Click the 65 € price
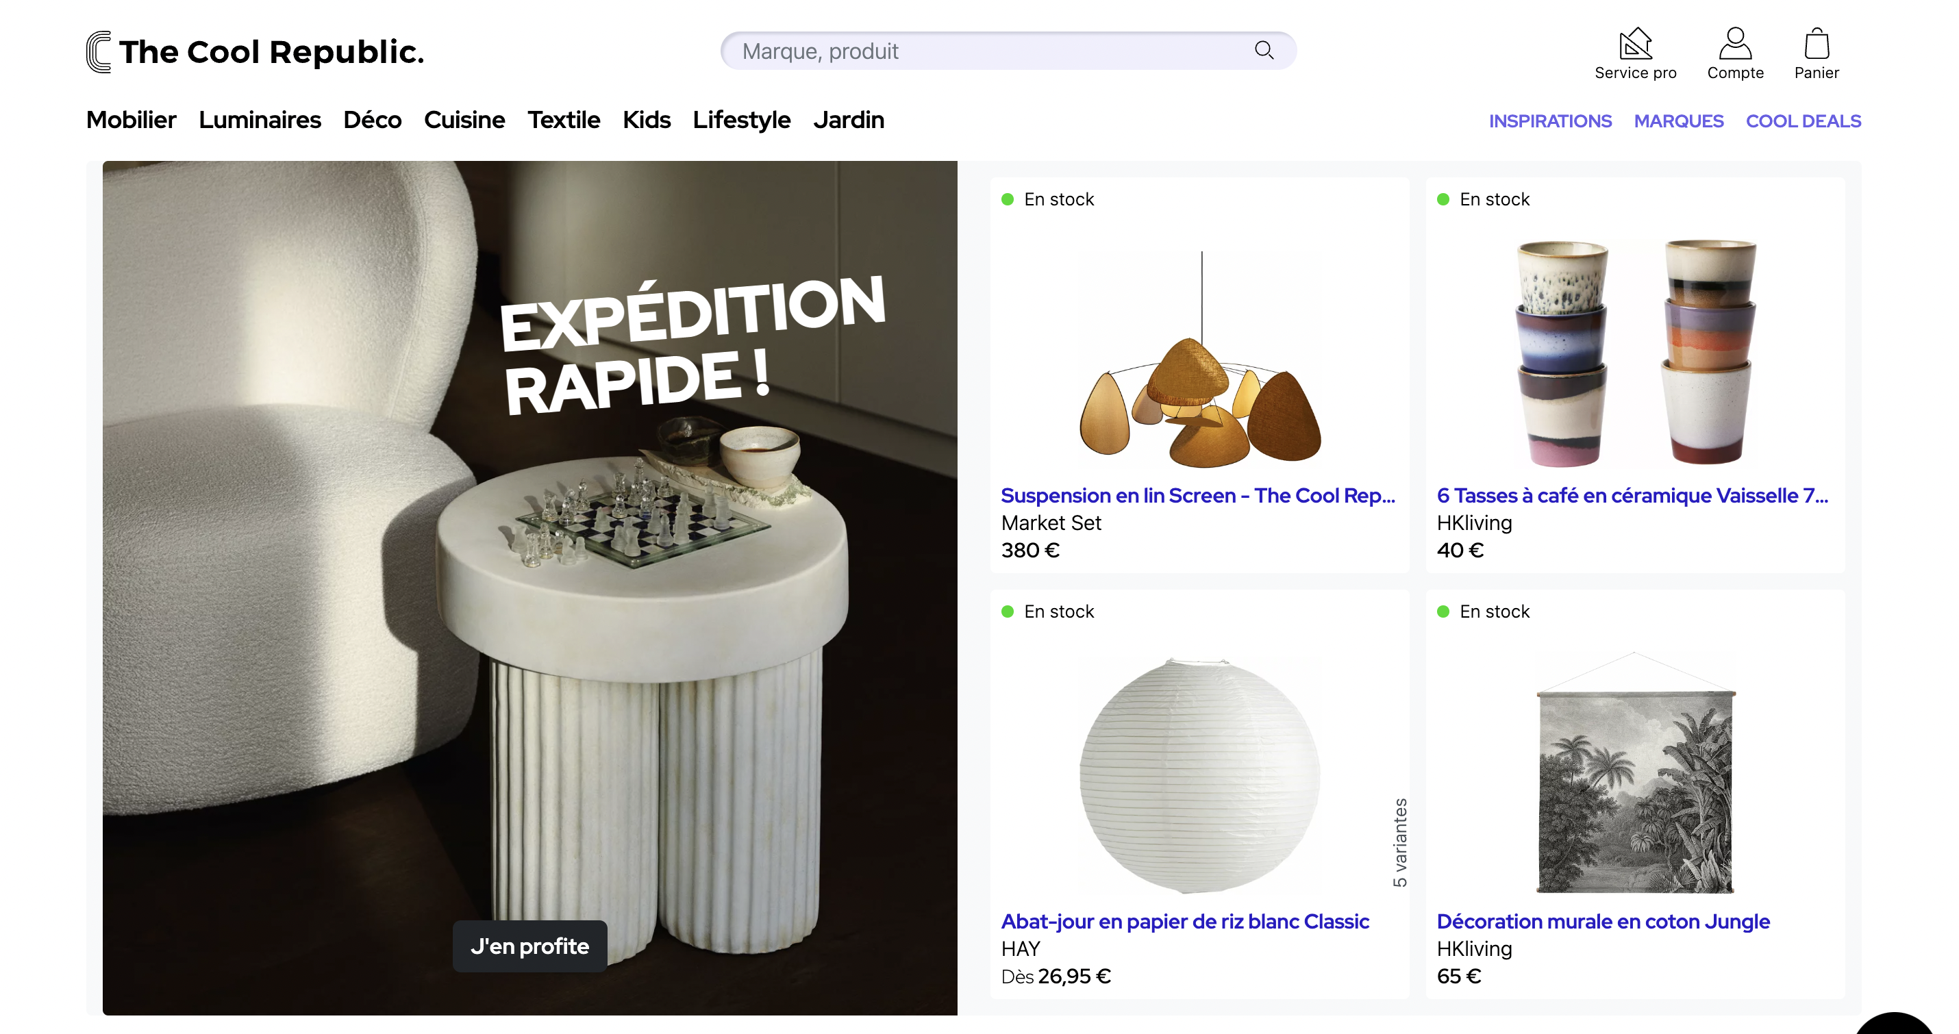The width and height of the screenshot is (1959, 1034). (1458, 976)
